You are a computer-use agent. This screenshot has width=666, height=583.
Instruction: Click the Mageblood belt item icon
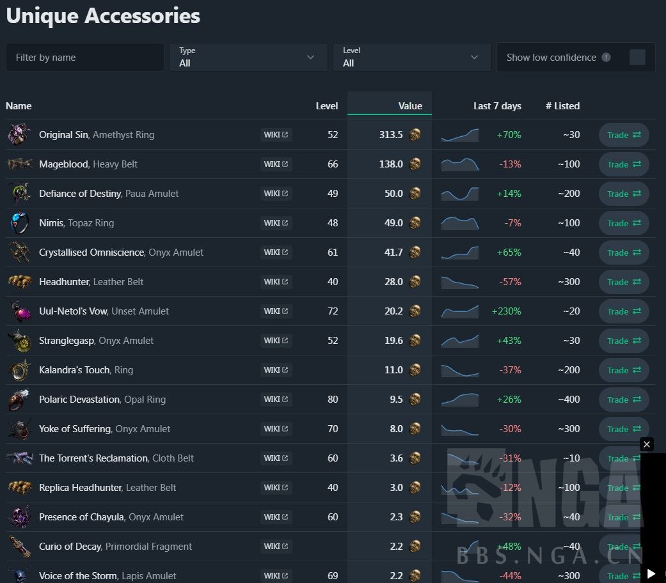coord(19,164)
